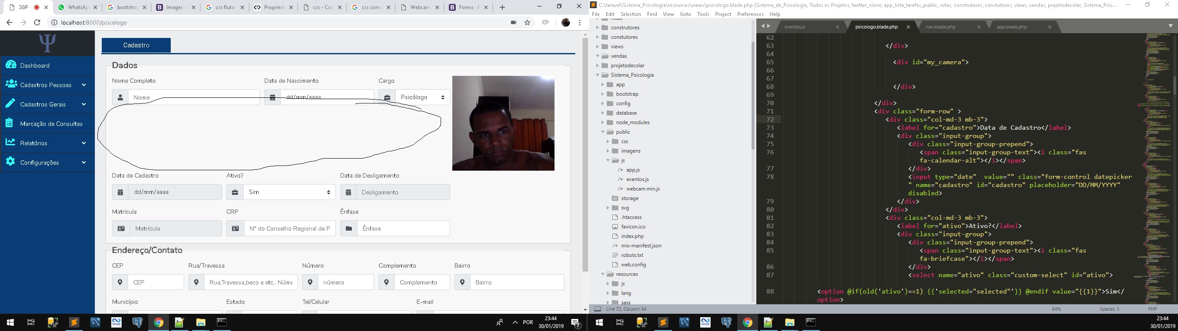Image resolution: width=1178 pixels, height=331 pixels.
Task: Click ID card icon beside CRP field
Action: click(x=235, y=228)
